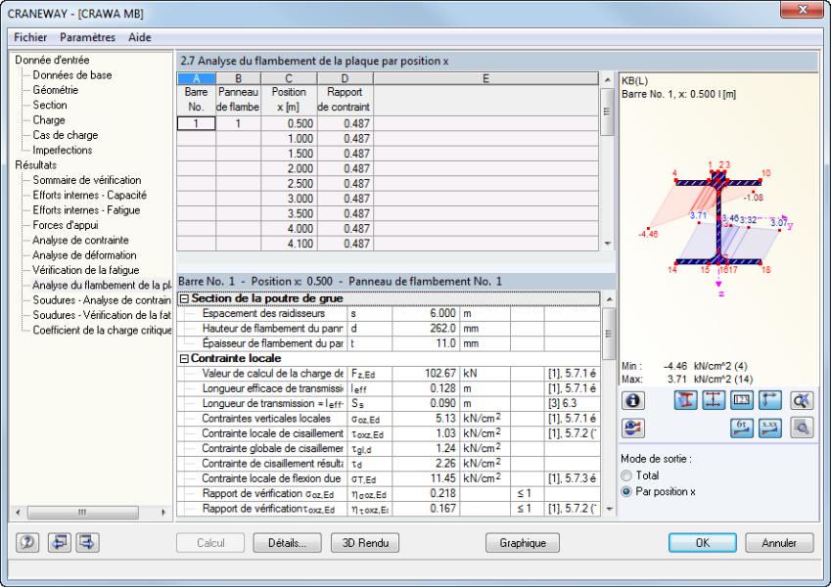Select Données de base in the navigator
This screenshot has width=831, height=587.
[72, 75]
